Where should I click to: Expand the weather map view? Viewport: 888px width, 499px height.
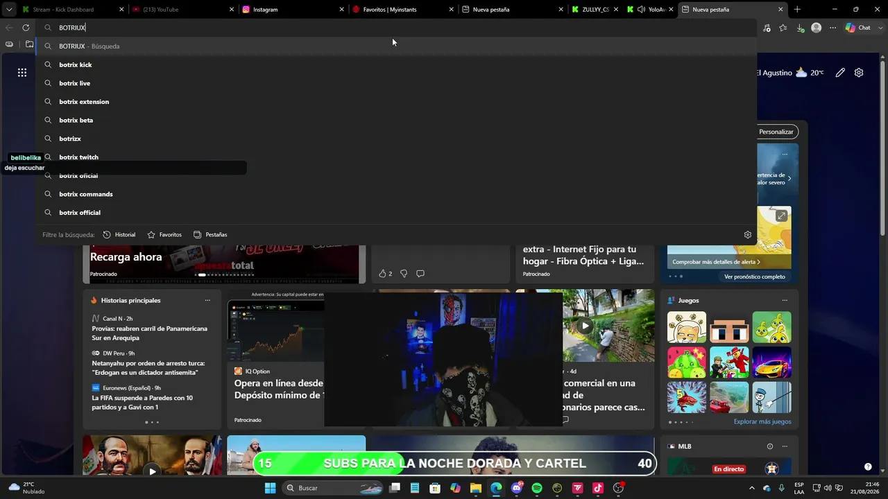click(781, 216)
